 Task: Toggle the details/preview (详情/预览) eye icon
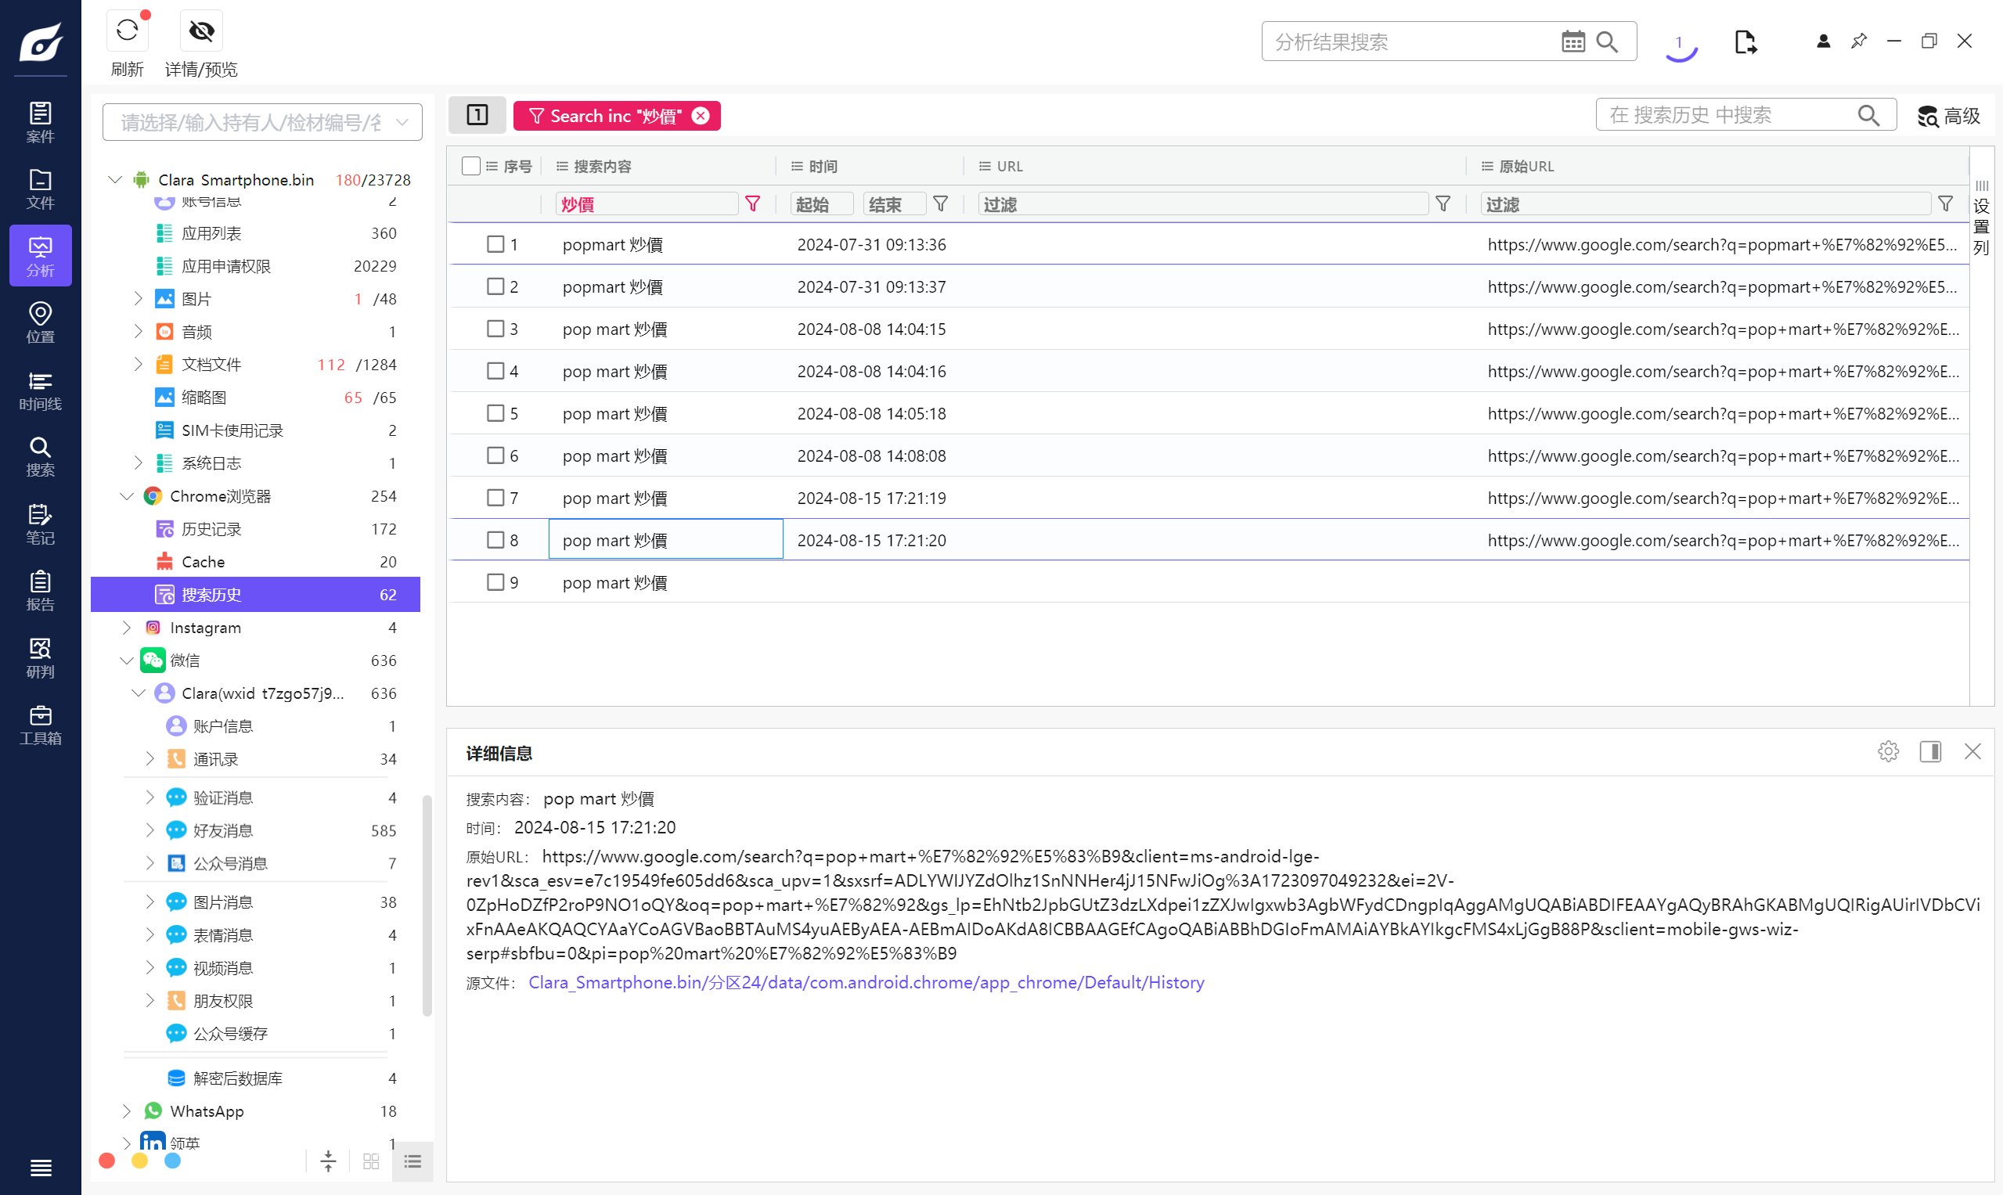(x=200, y=31)
